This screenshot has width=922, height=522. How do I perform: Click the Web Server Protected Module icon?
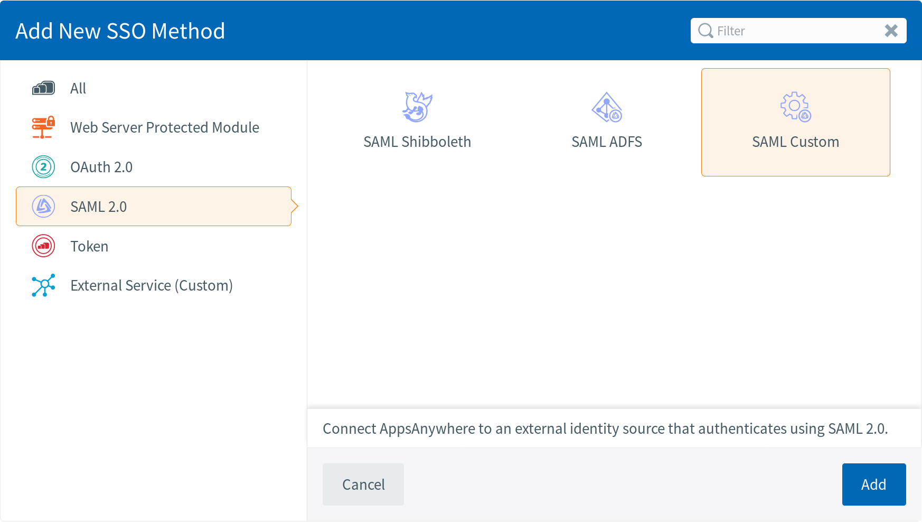click(43, 127)
